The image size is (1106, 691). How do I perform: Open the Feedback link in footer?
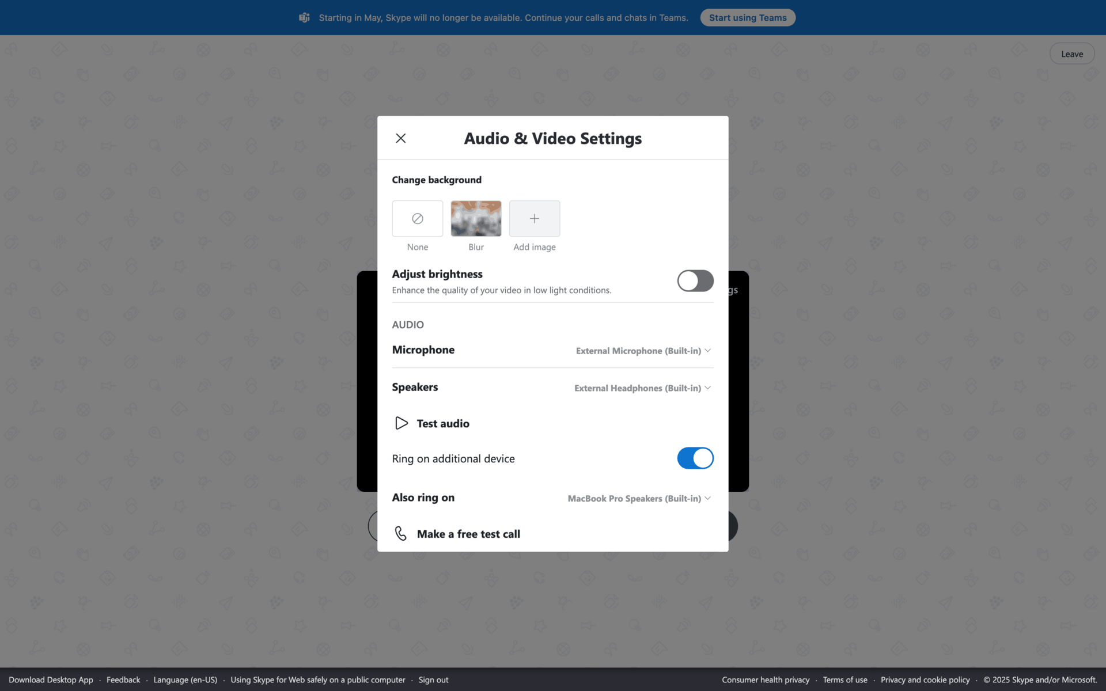[x=123, y=679]
